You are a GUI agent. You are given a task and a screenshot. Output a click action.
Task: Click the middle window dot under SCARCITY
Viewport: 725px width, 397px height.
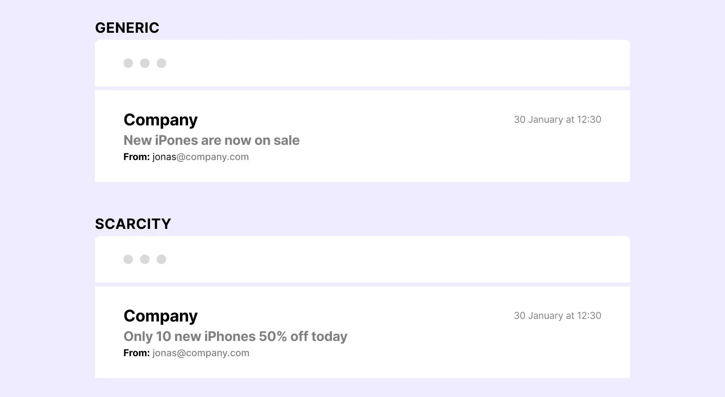click(145, 259)
